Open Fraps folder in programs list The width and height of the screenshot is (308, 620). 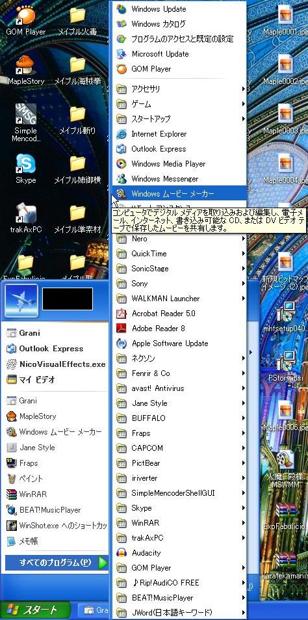click(x=179, y=433)
